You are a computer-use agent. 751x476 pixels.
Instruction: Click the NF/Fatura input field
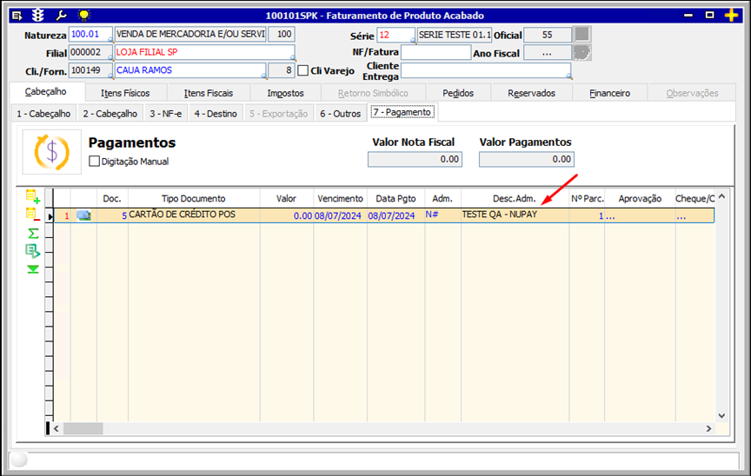pos(435,53)
